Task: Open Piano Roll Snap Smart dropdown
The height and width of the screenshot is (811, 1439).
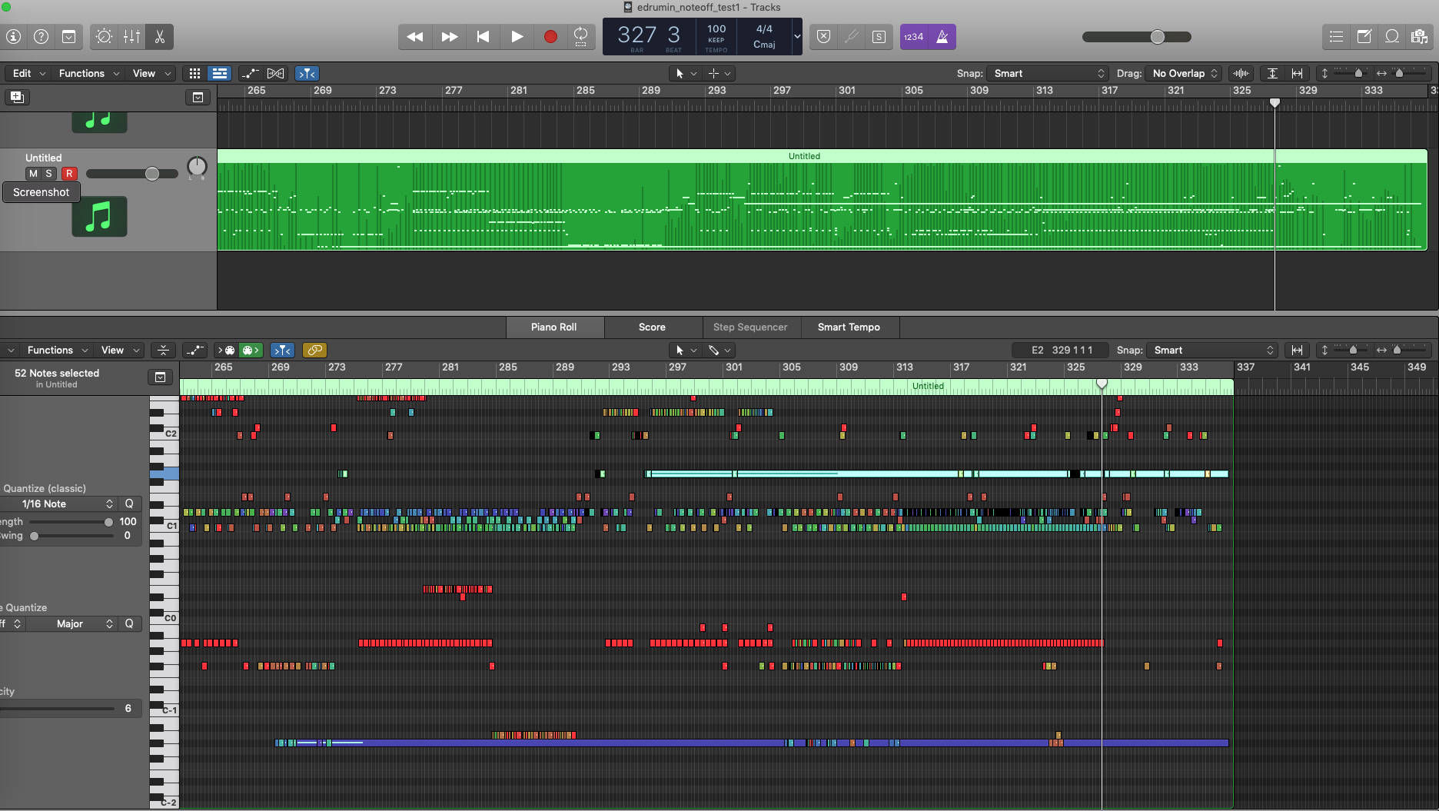Action: point(1212,350)
